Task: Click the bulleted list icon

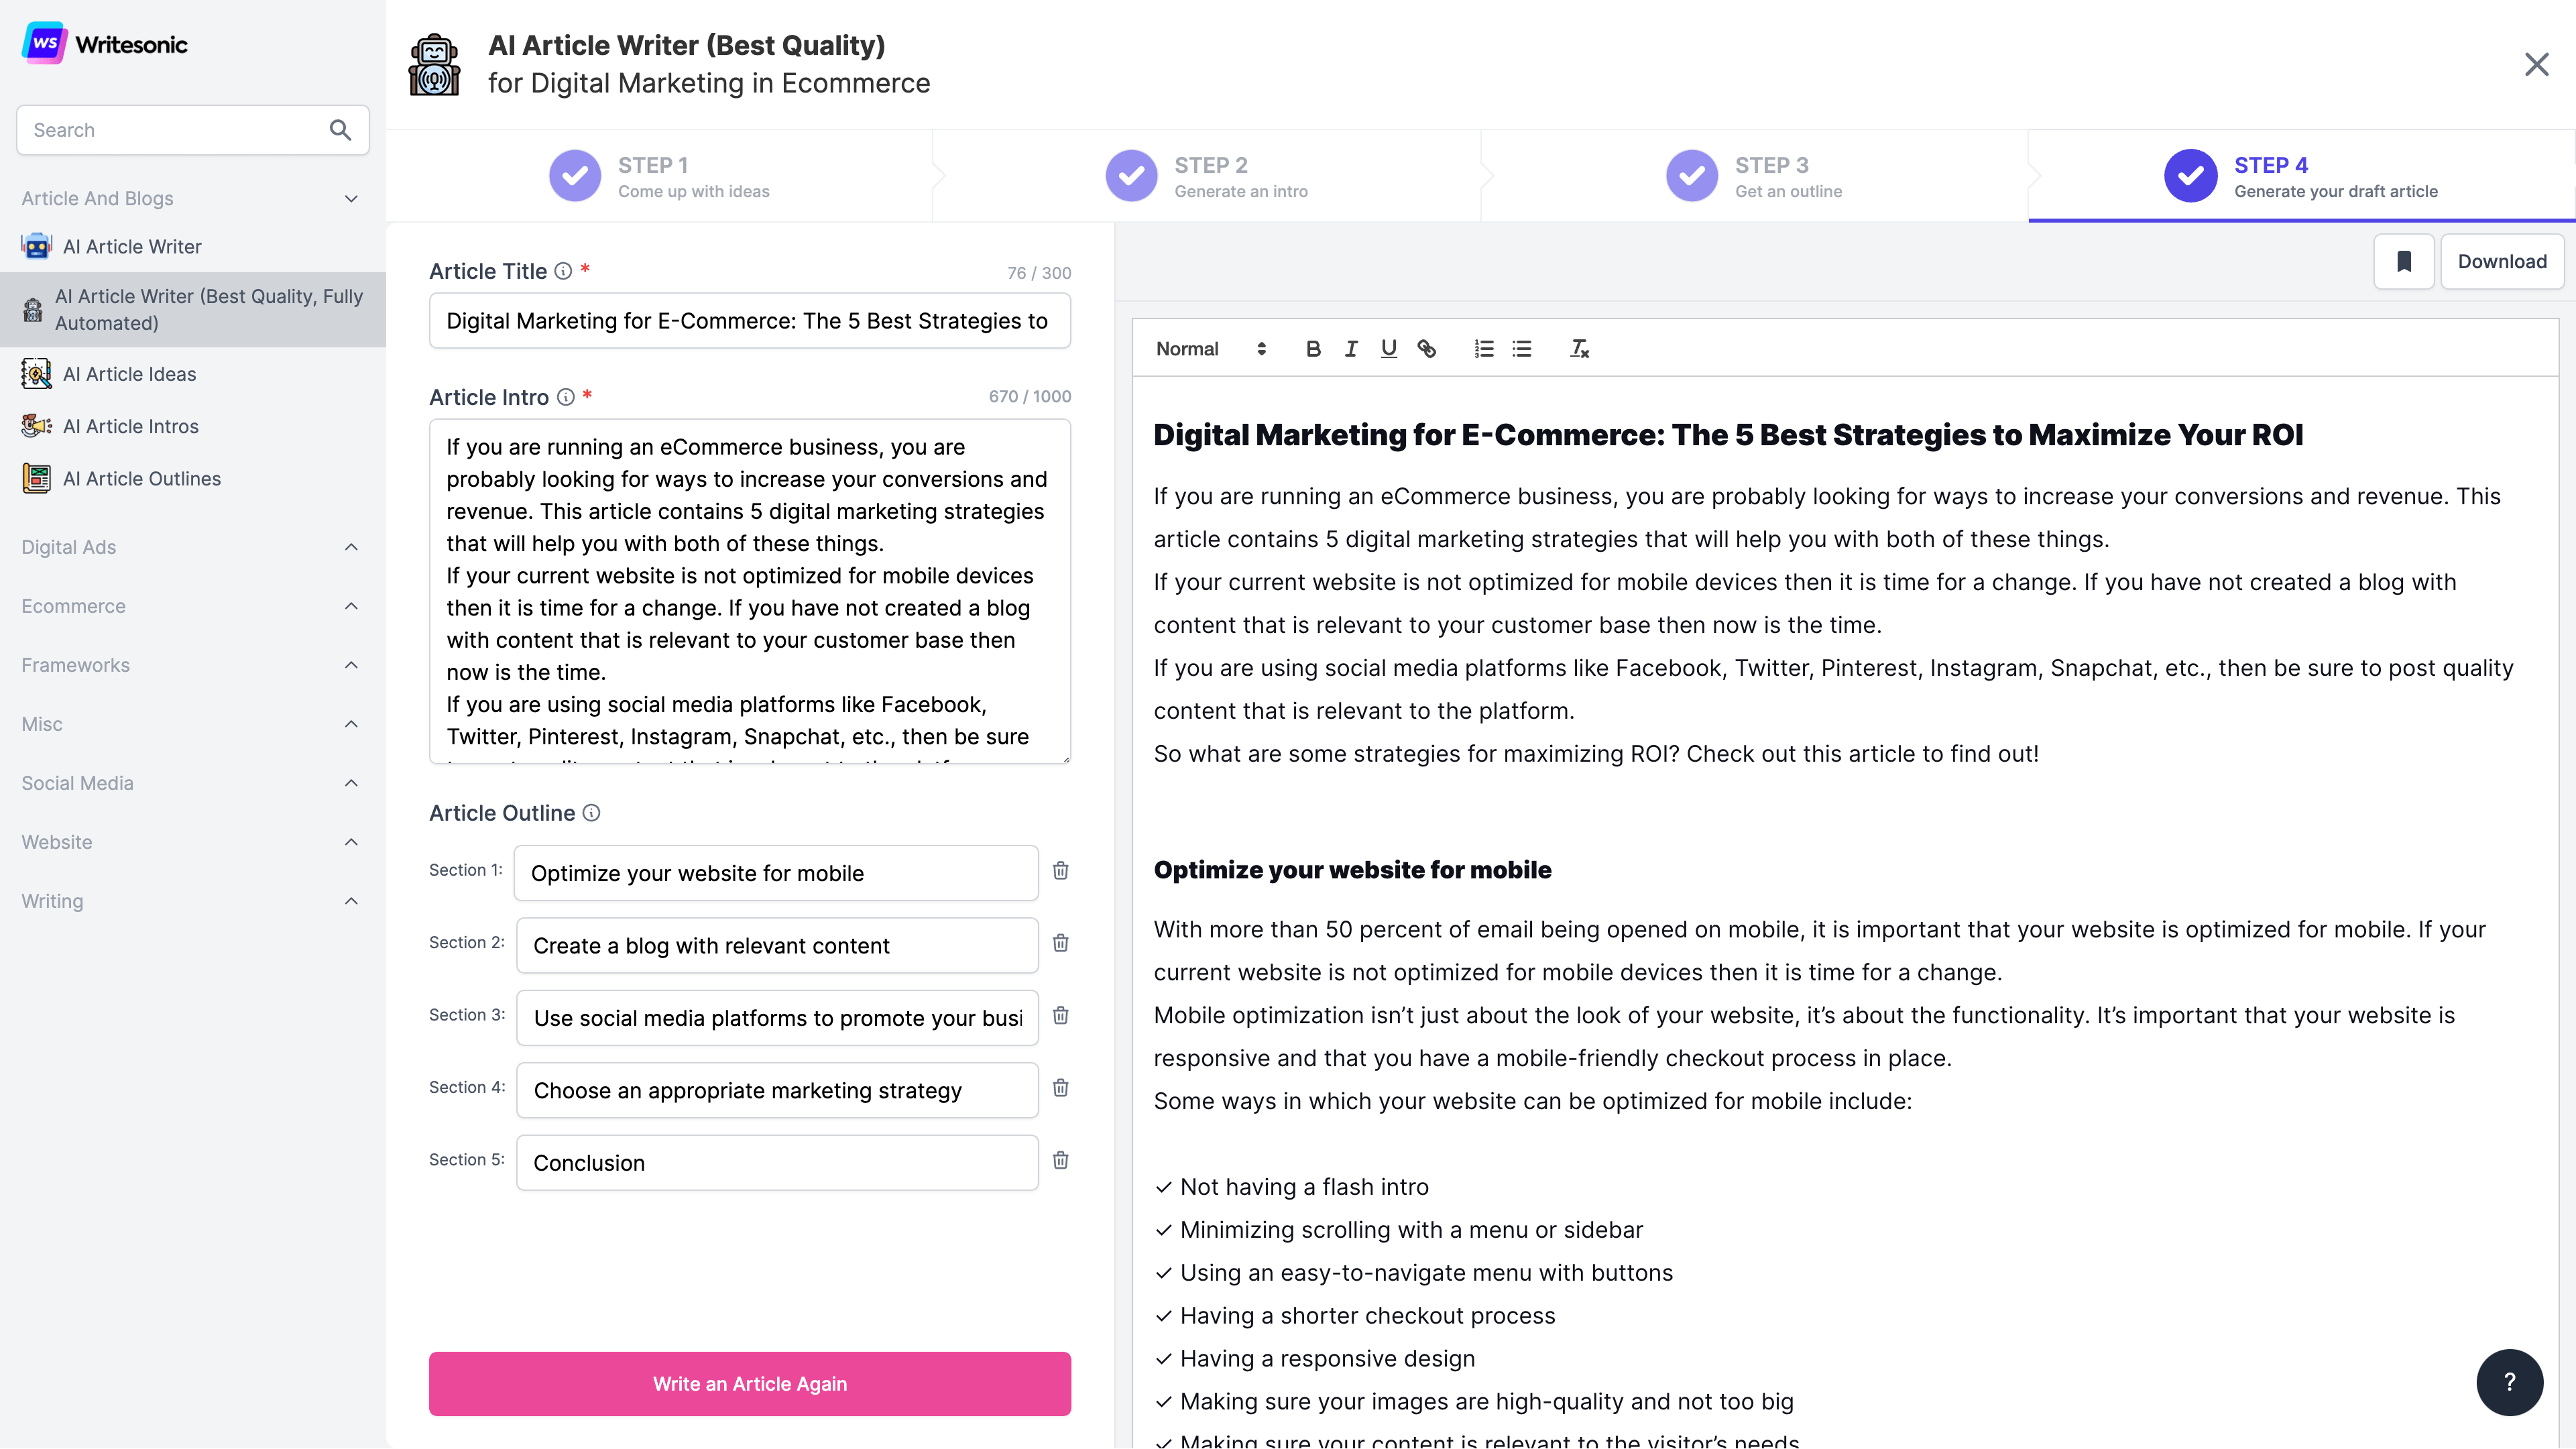Action: click(1521, 349)
